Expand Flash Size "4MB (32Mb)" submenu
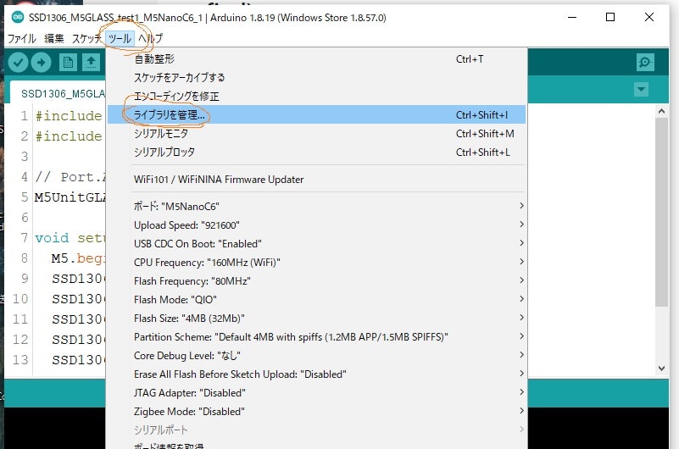 [316, 318]
